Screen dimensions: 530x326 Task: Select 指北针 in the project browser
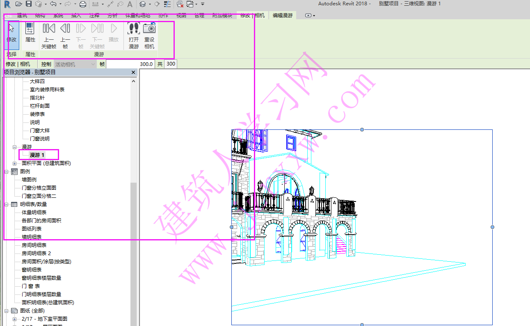click(x=37, y=97)
